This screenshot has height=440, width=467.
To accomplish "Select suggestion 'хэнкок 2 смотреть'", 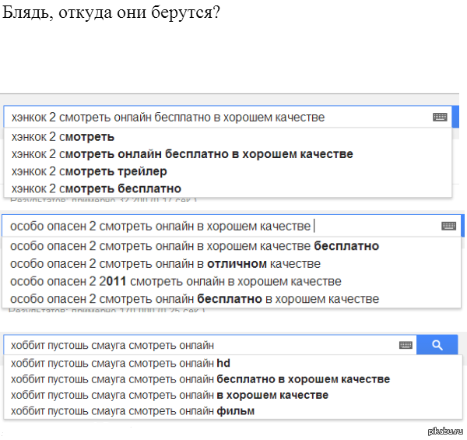I will click(228, 137).
